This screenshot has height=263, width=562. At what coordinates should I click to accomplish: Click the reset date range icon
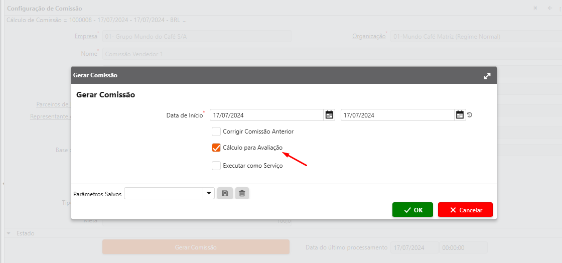pos(470,115)
